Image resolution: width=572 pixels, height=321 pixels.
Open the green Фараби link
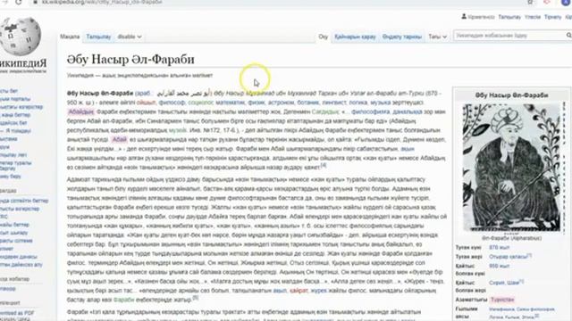tap(124, 300)
